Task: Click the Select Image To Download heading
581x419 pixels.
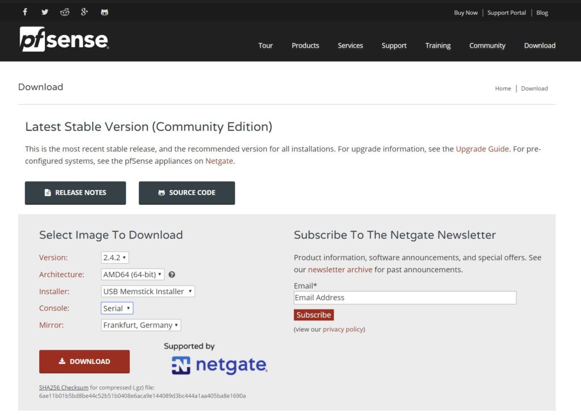Action: click(111, 235)
